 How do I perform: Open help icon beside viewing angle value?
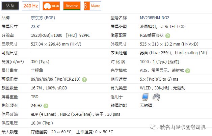[x=84, y=80]
